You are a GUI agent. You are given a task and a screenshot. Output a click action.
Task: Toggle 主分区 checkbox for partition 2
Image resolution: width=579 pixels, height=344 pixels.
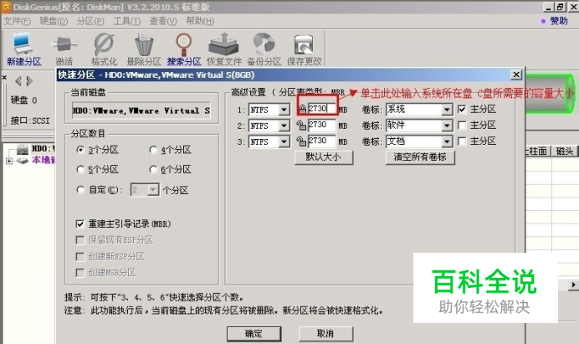(462, 126)
